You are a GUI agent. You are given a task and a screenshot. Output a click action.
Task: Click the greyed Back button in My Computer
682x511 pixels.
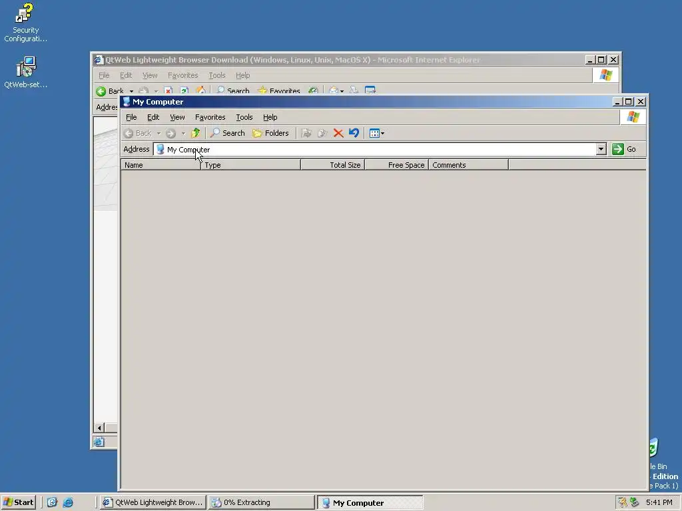click(138, 133)
